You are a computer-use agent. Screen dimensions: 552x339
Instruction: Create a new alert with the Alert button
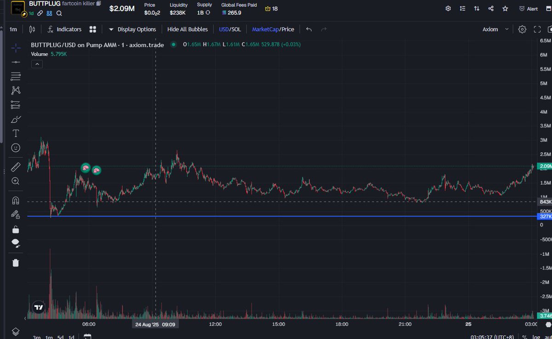pos(528,8)
